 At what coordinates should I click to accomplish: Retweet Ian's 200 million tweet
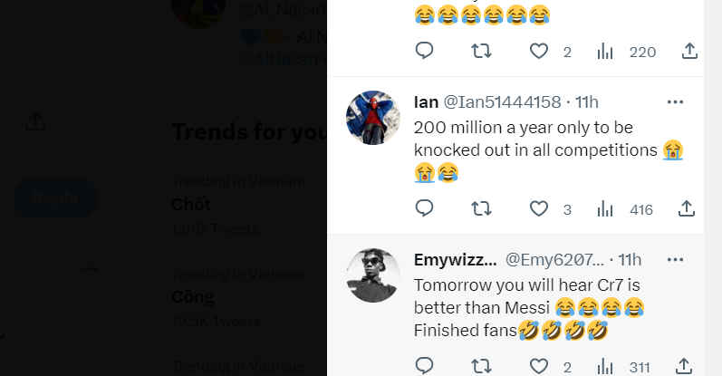(482, 209)
